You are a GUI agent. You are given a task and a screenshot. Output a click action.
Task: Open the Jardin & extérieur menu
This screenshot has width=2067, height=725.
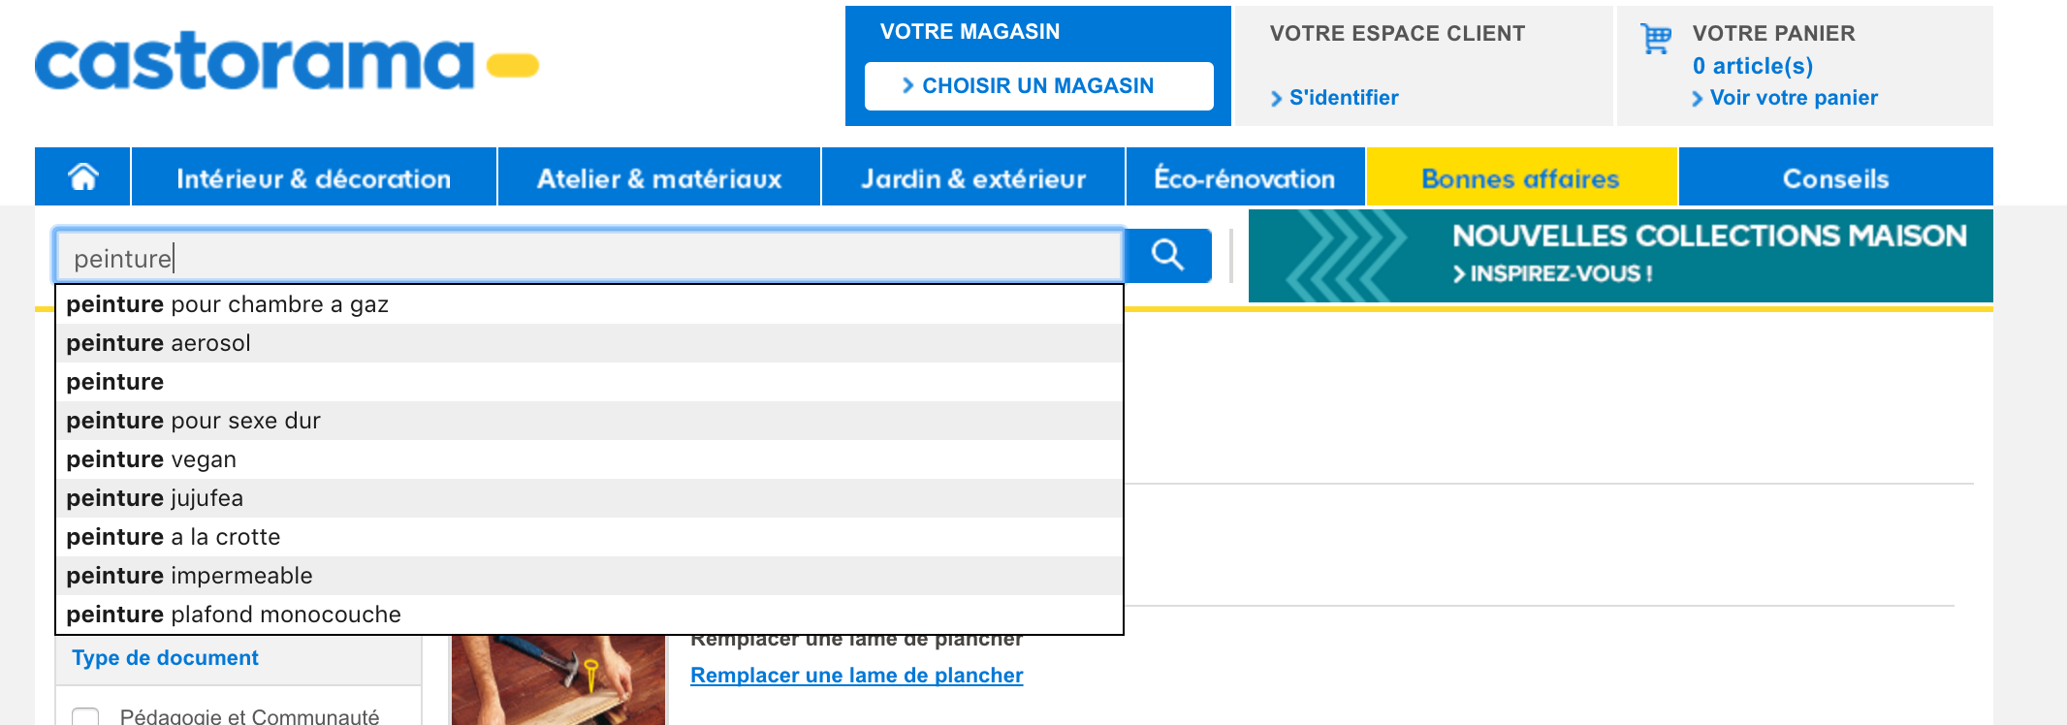(x=973, y=178)
